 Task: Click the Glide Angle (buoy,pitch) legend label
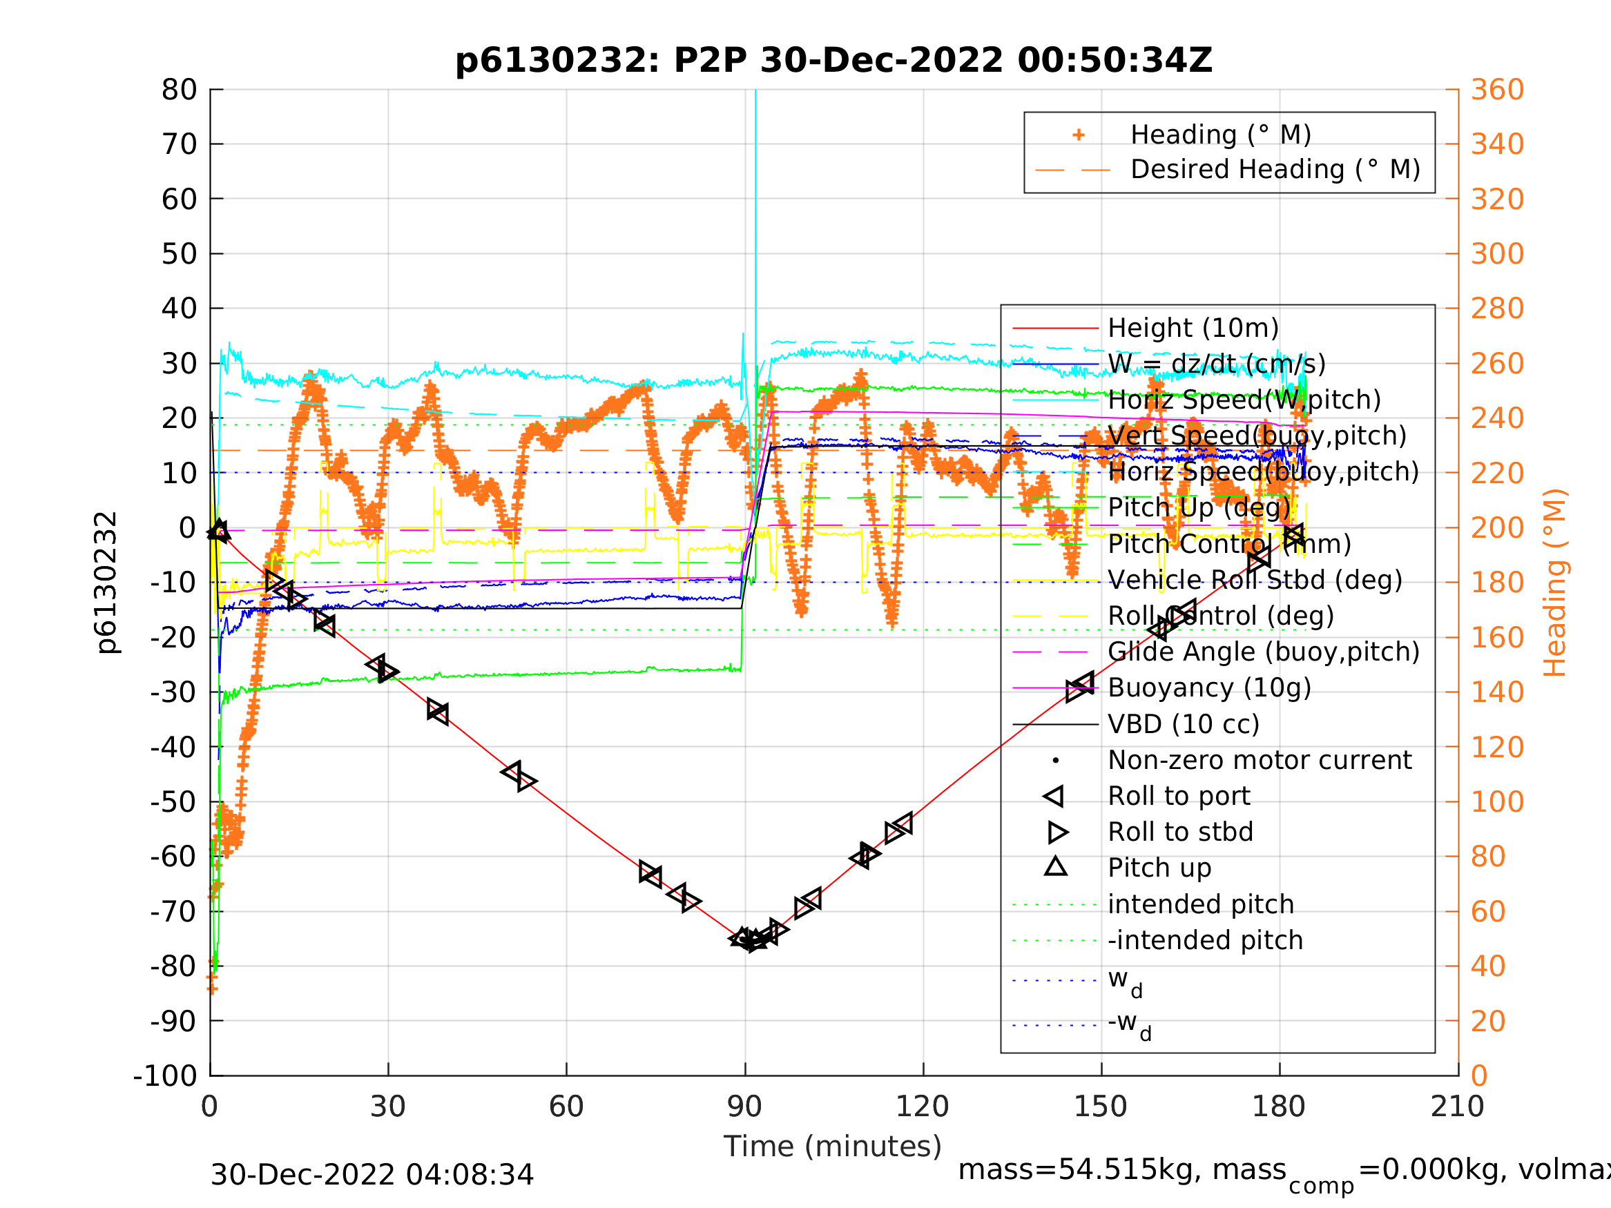pos(1264,652)
